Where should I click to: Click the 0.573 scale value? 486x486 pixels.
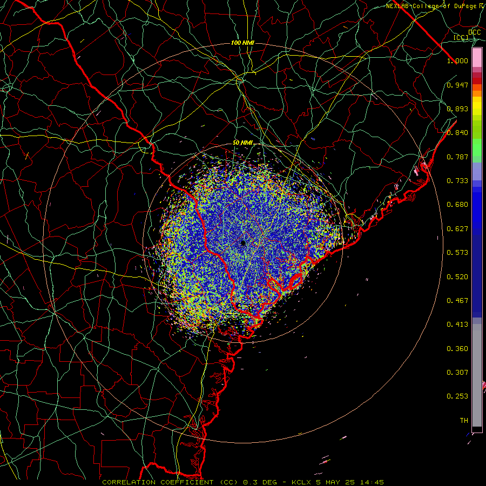tap(457, 252)
